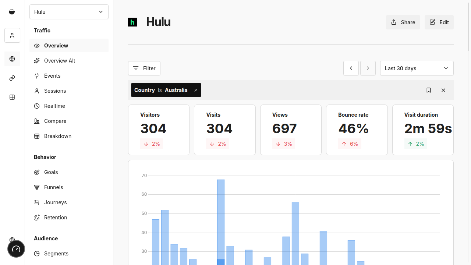
Task: Select the Visitors metric card
Action: pos(159,130)
